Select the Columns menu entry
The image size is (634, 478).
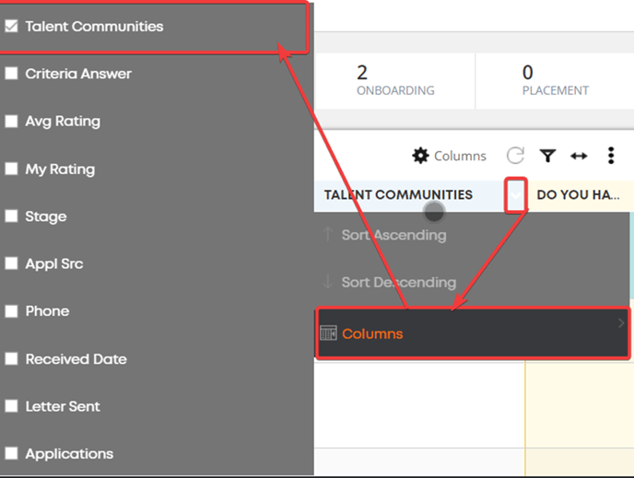click(x=473, y=333)
